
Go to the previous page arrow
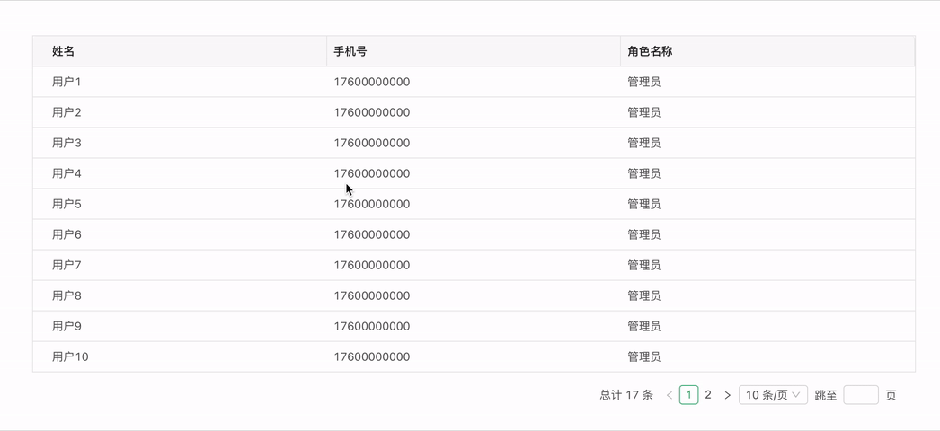pos(670,395)
